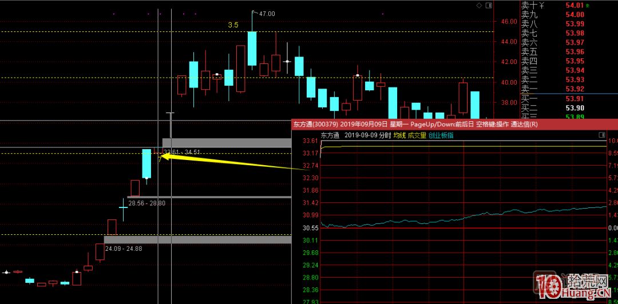Viewport: 618px width, 304px height.
Task: Toggle the panel layout icon beside the diamond
Action: [488, 5]
